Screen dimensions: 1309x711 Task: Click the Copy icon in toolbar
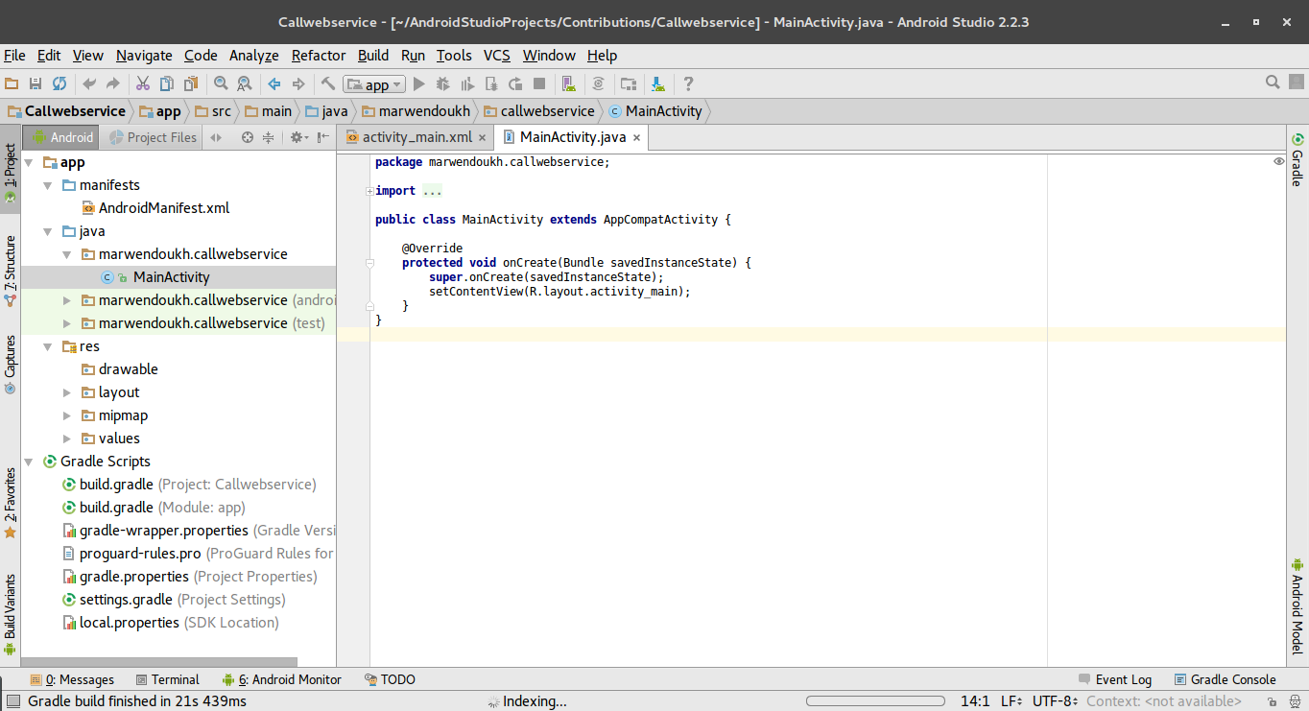point(167,84)
